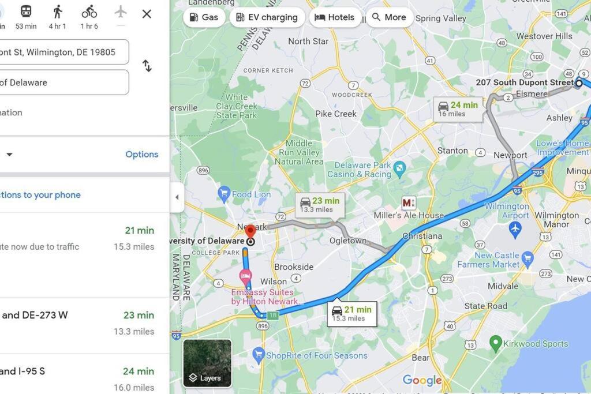Image resolution: width=591 pixels, height=394 pixels.
Task: Show Hotels along the route
Action: pyautogui.click(x=334, y=17)
